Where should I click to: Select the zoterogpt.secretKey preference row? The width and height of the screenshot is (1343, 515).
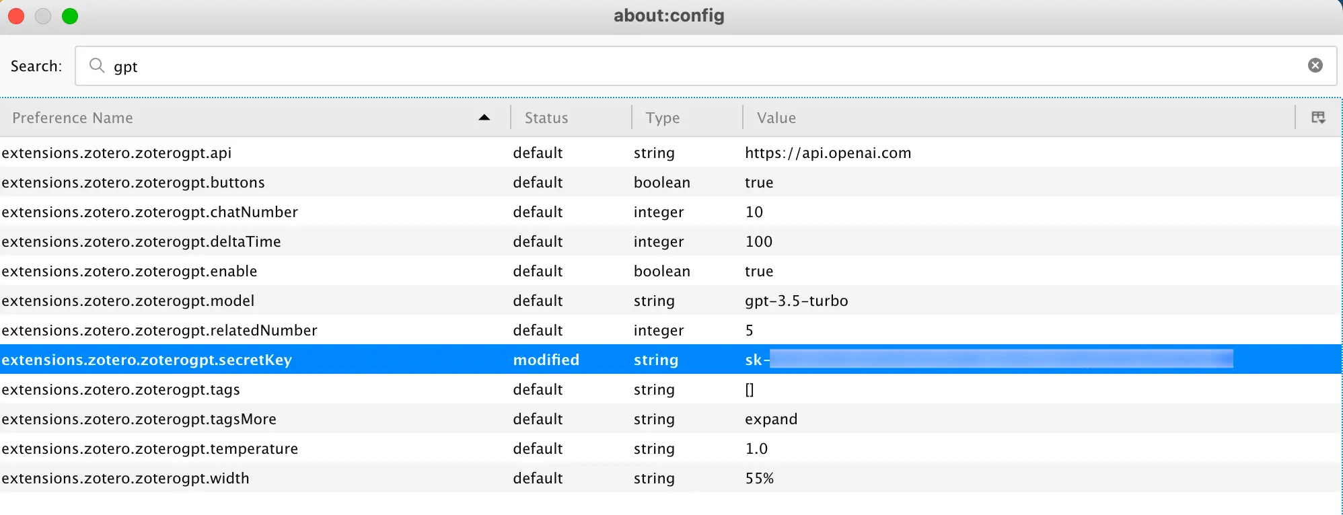point(147,360)
